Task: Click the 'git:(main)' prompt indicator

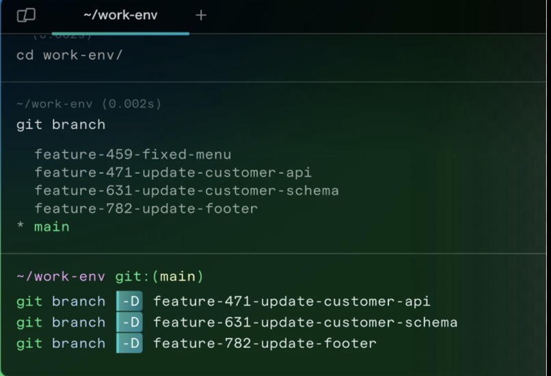Action: pyautogui.click(x=159, y=277)
